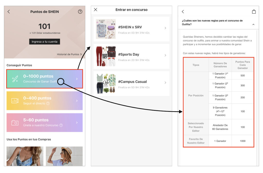263x173 pixels.
Task: Click 'Usa los Puntos en tus Compras' heading
Action: tap(29, 139)
